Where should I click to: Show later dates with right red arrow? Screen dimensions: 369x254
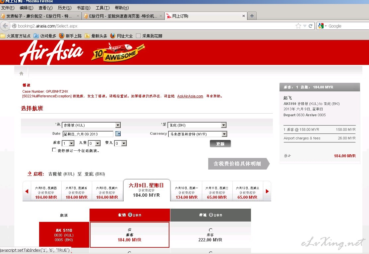tap(267, 191)
